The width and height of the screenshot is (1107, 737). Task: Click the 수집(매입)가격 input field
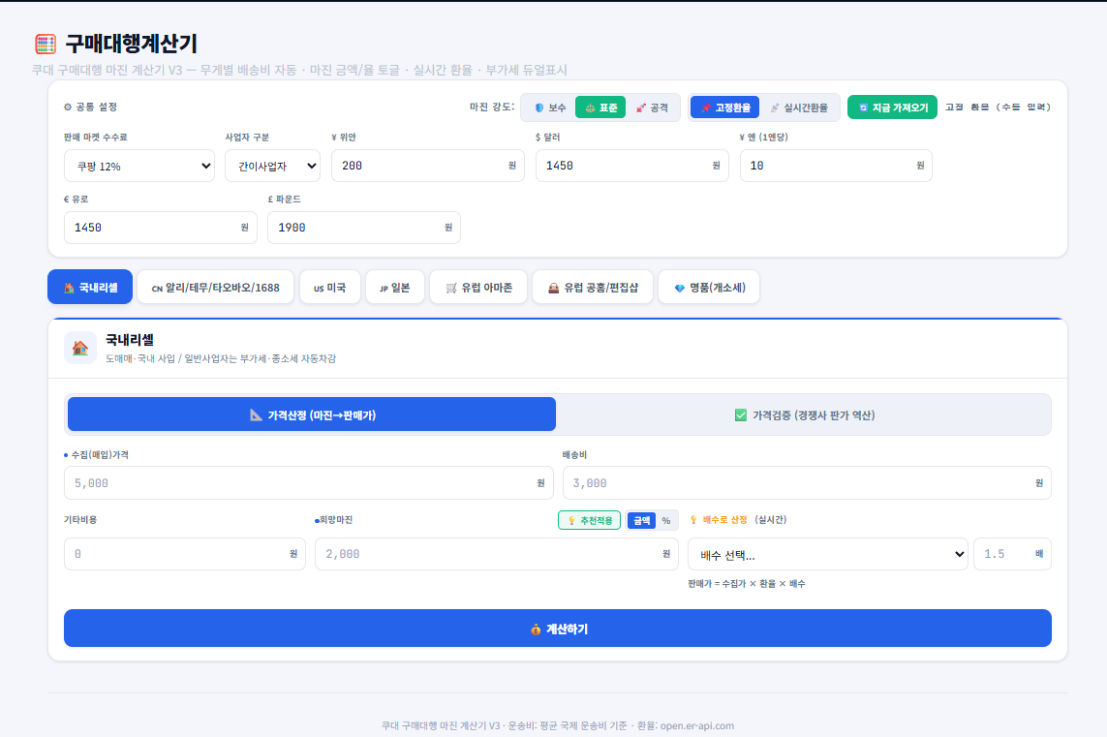(x=309, y=483)
